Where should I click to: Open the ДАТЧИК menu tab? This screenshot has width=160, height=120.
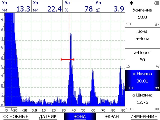[48, 116]
